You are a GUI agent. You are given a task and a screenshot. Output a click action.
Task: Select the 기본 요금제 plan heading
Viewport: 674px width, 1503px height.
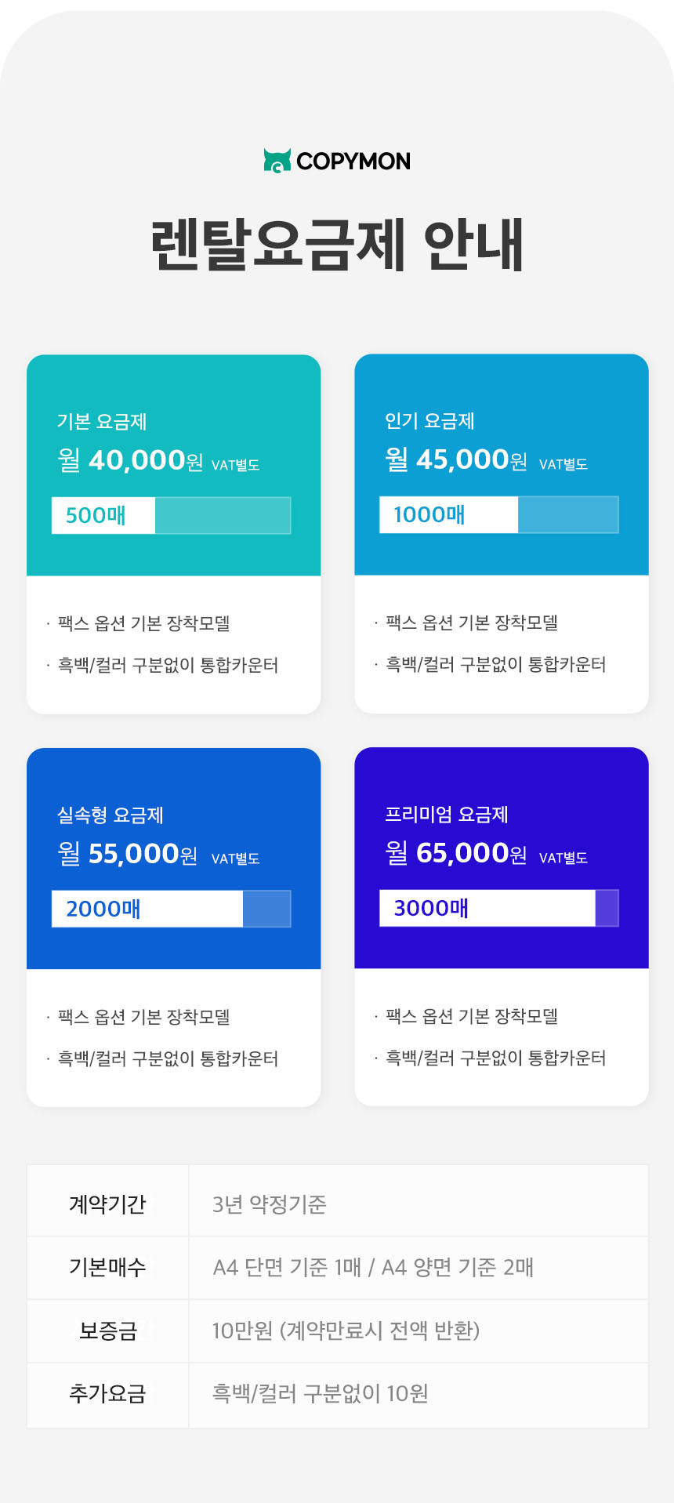click(102, 422)
